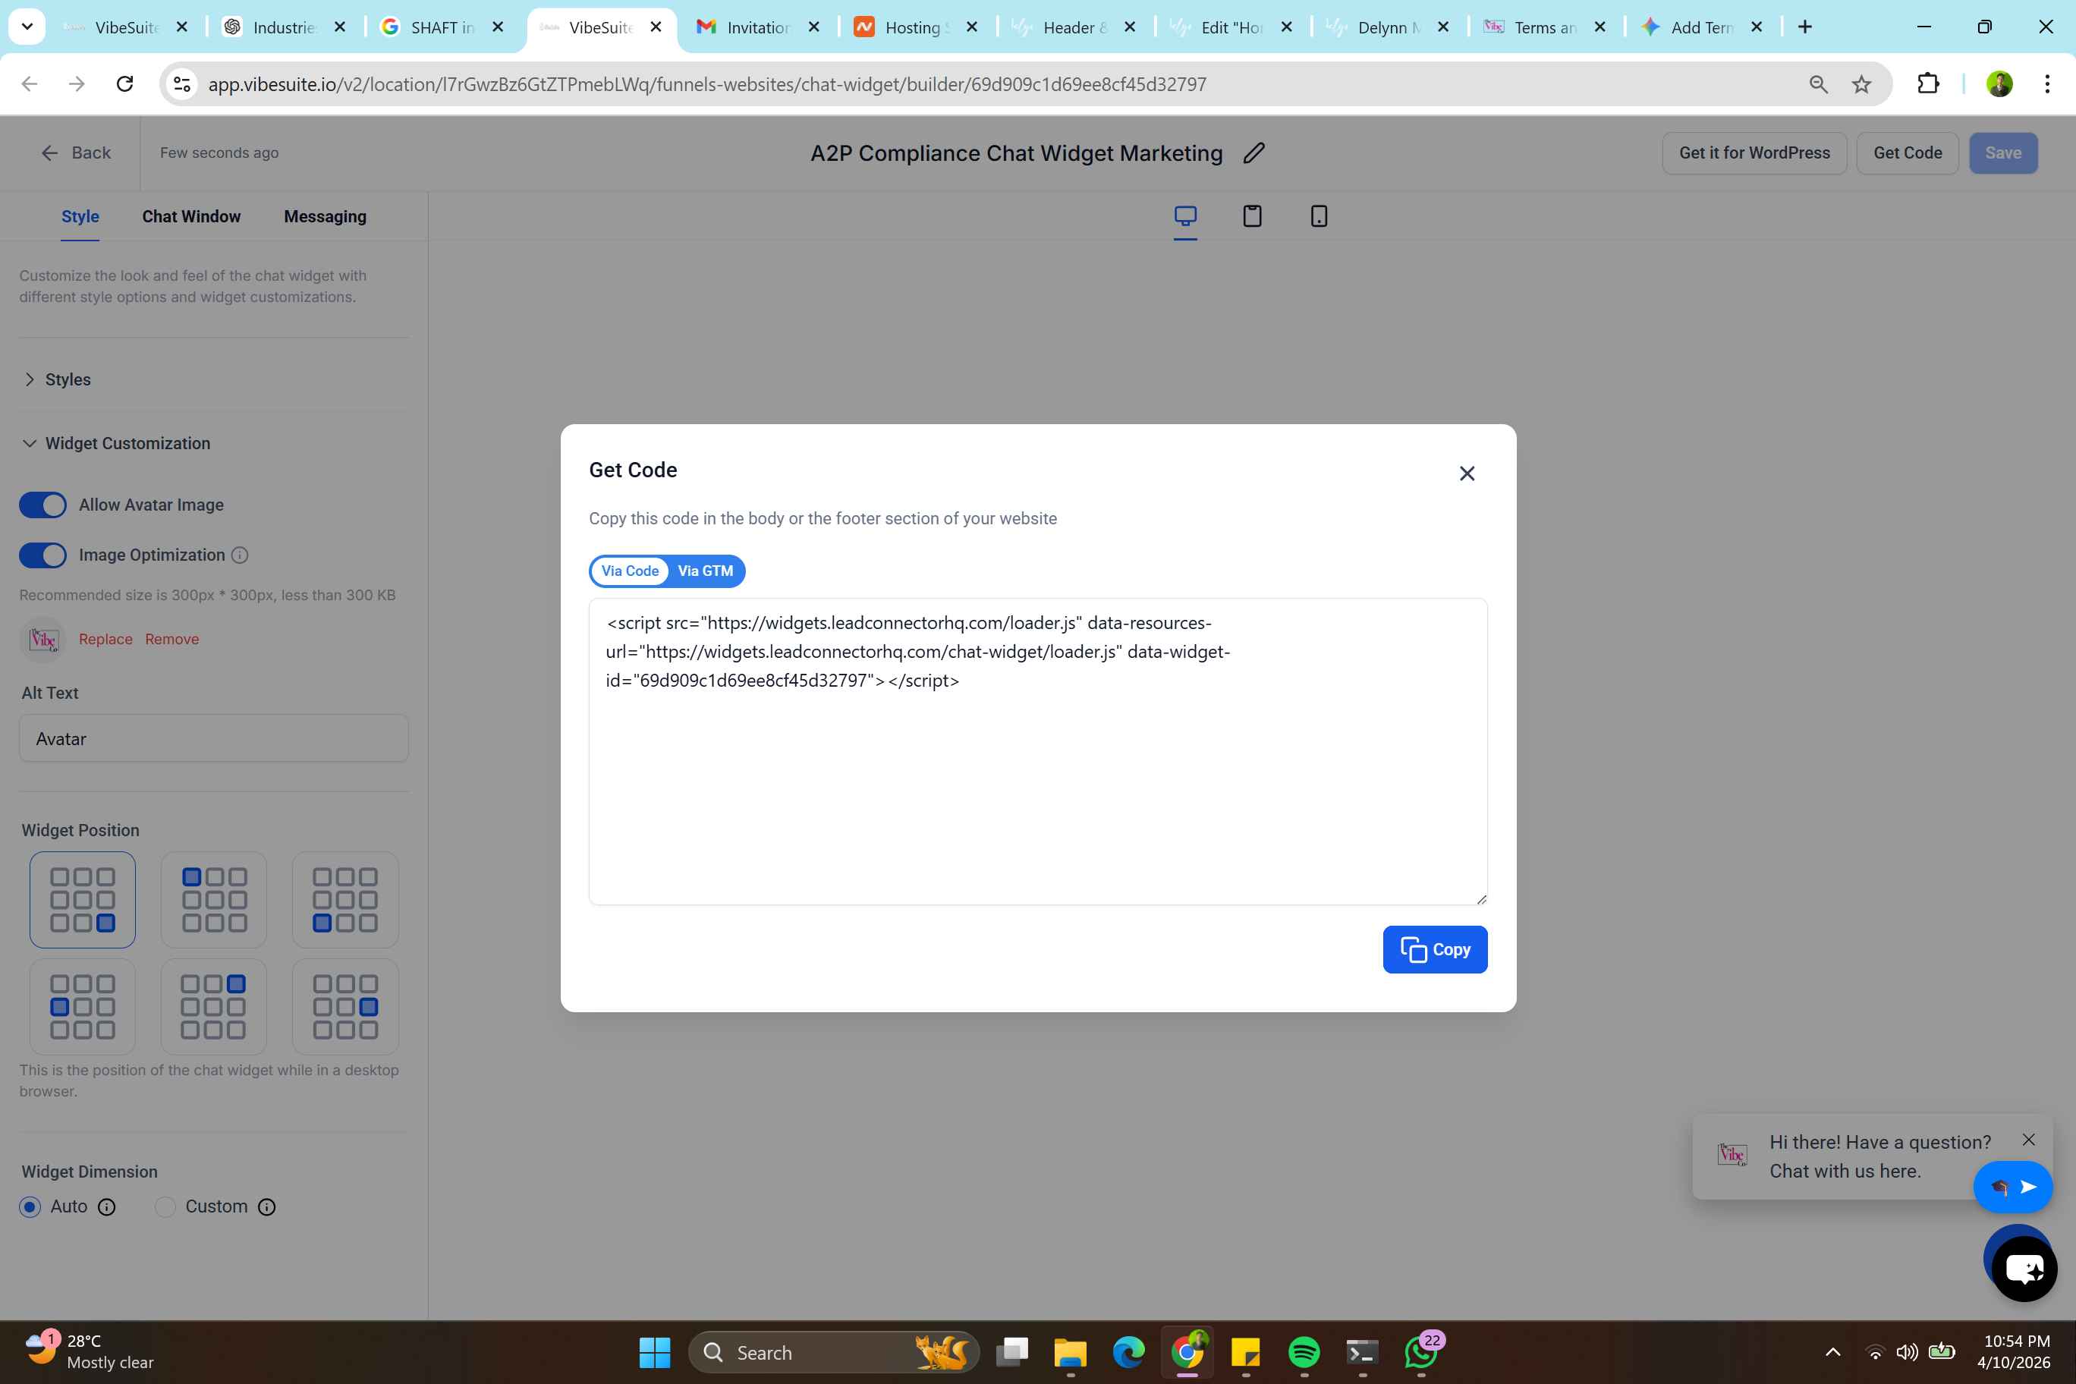Collapse the Widget Customization section
The width and height of the screenshot is (2076, 1384).
(117, 443)
